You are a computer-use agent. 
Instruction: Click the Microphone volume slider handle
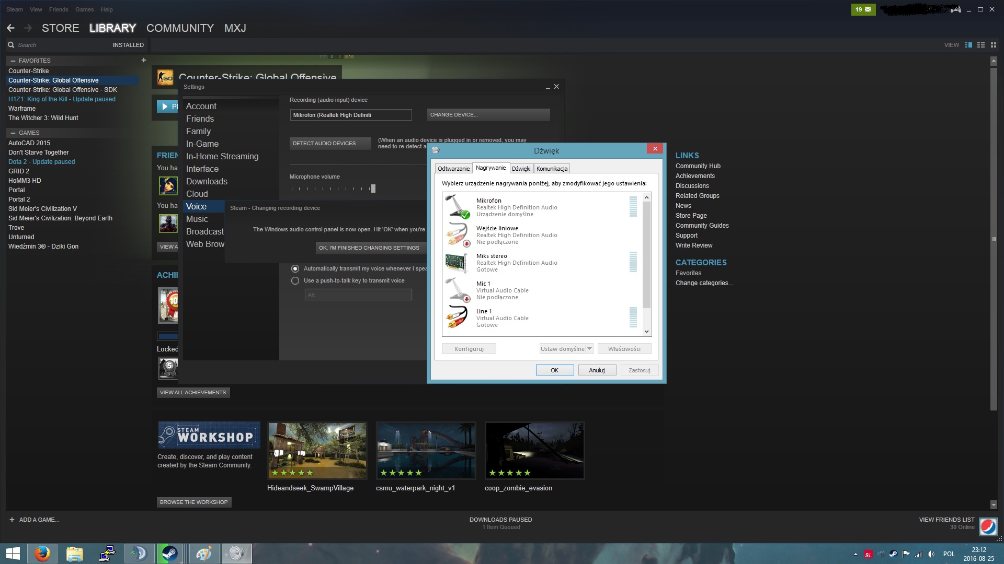(373, 189)
